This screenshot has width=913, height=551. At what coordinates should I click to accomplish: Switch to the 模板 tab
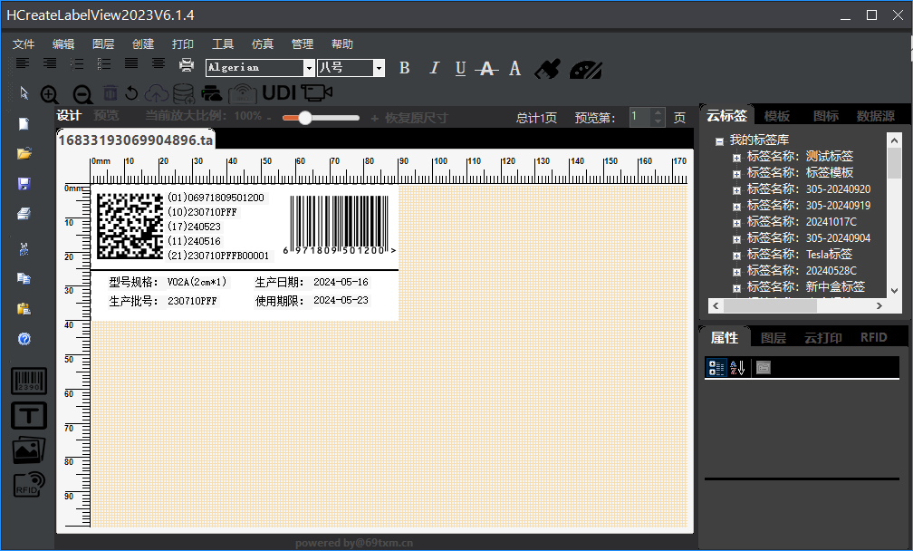[776, 116]
